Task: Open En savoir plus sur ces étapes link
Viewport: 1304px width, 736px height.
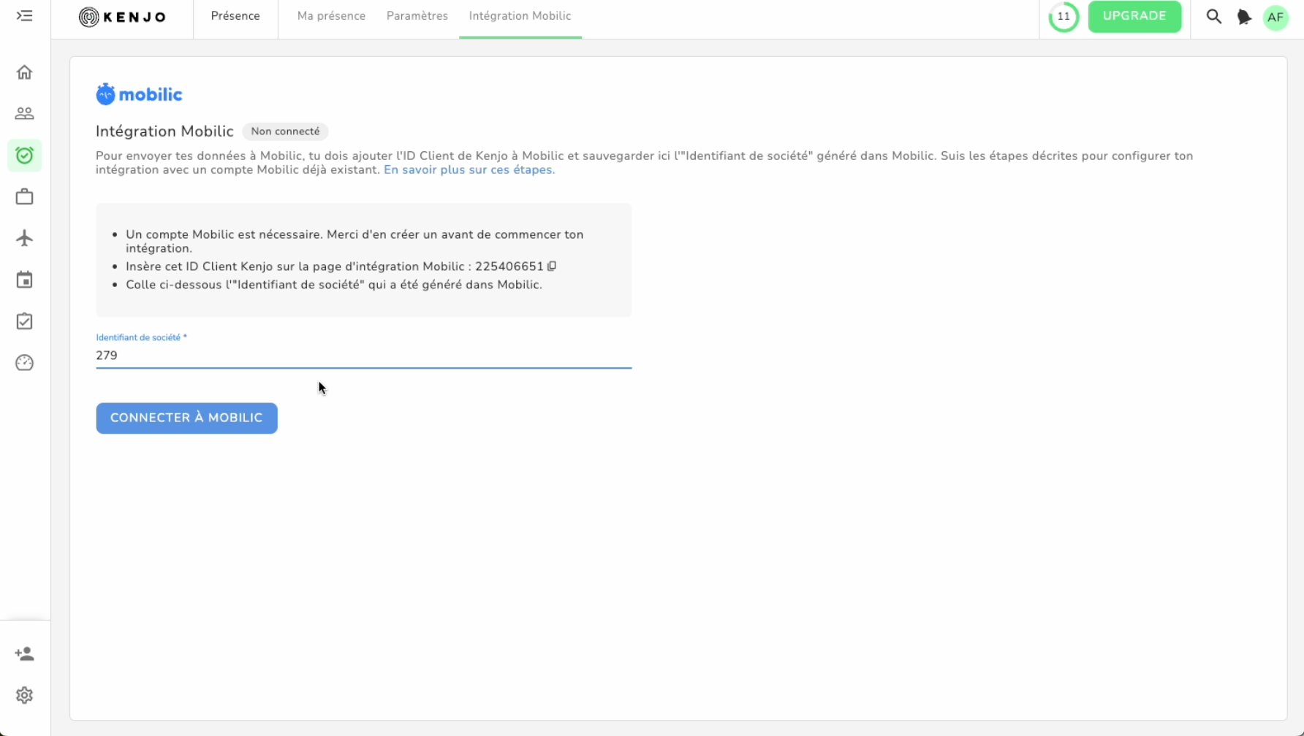Action: click(469, 169)
